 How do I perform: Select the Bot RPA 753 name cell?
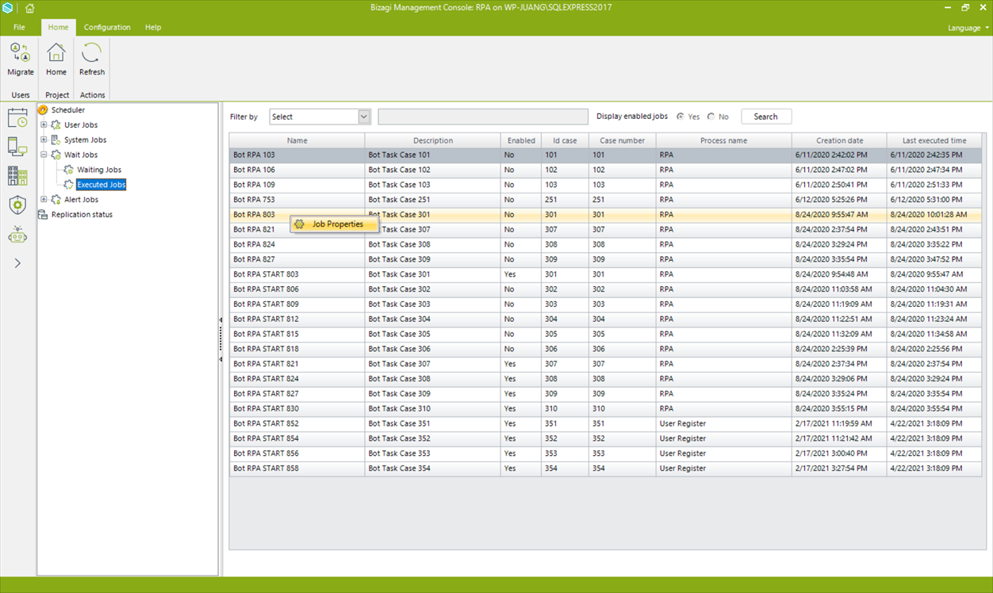[297, 200]
